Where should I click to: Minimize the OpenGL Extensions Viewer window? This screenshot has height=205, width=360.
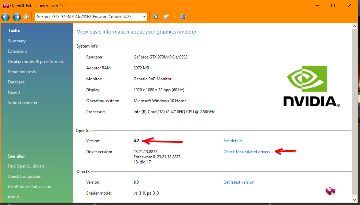(x=317, y=6)
